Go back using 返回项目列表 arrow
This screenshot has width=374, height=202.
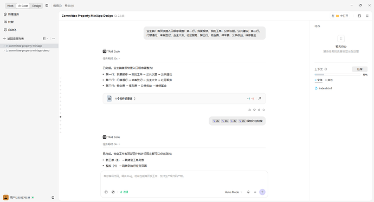click(x=4, y=38)
